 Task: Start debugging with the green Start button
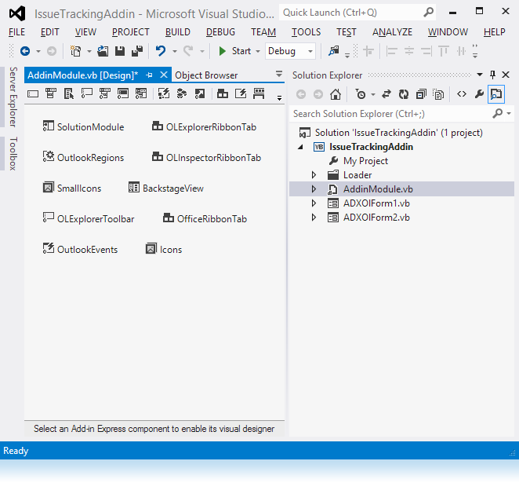tap(234, 51)
